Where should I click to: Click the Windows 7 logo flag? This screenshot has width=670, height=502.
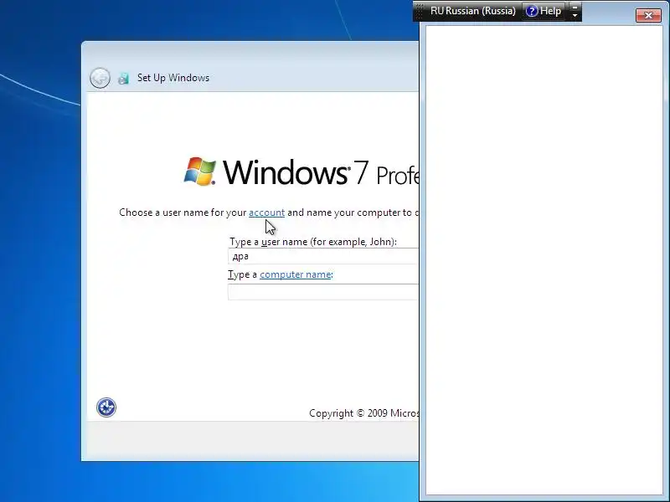coord(199,172)
